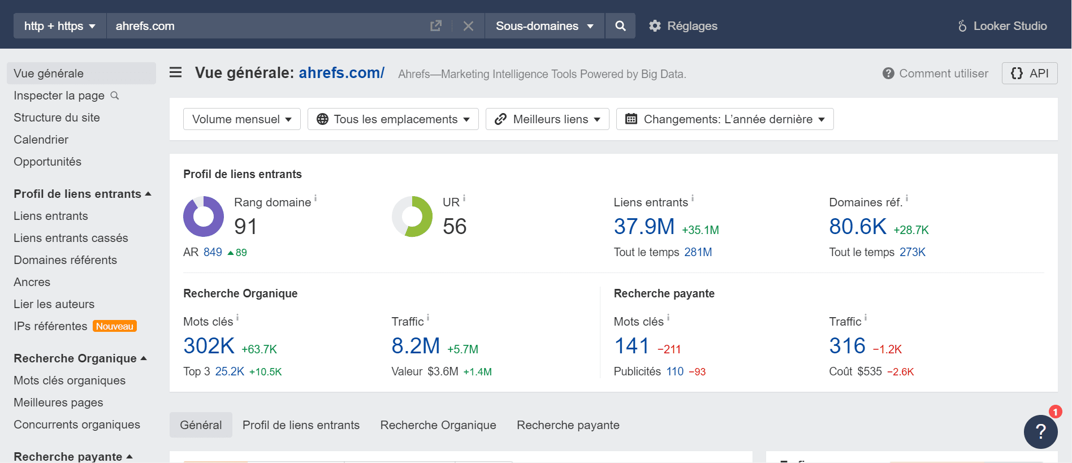Click the Publicités 110 value

point(675,371)
